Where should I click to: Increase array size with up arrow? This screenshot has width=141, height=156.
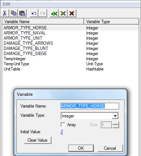point(115,123)
